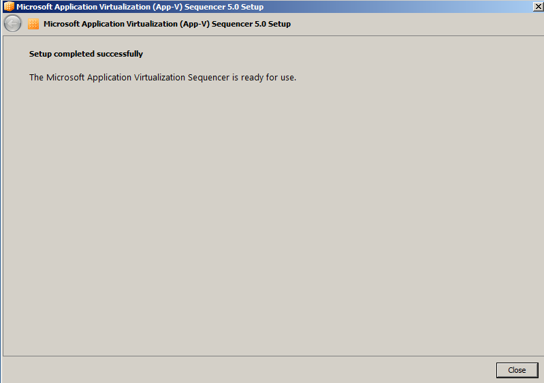Click 'Setup completed successfully' heading
This screenshot has height=383, width=544.
(x=86, y=54)
